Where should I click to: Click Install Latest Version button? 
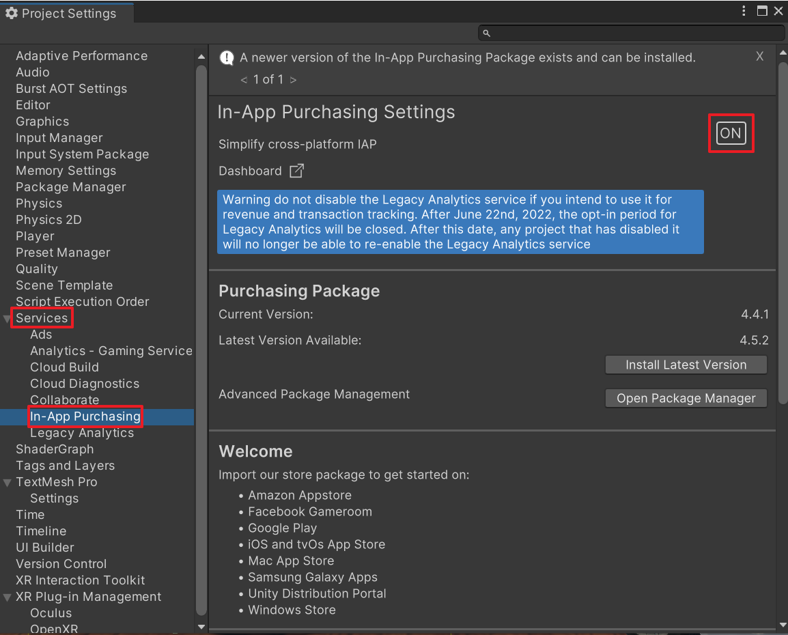click(x=686, y=365)
